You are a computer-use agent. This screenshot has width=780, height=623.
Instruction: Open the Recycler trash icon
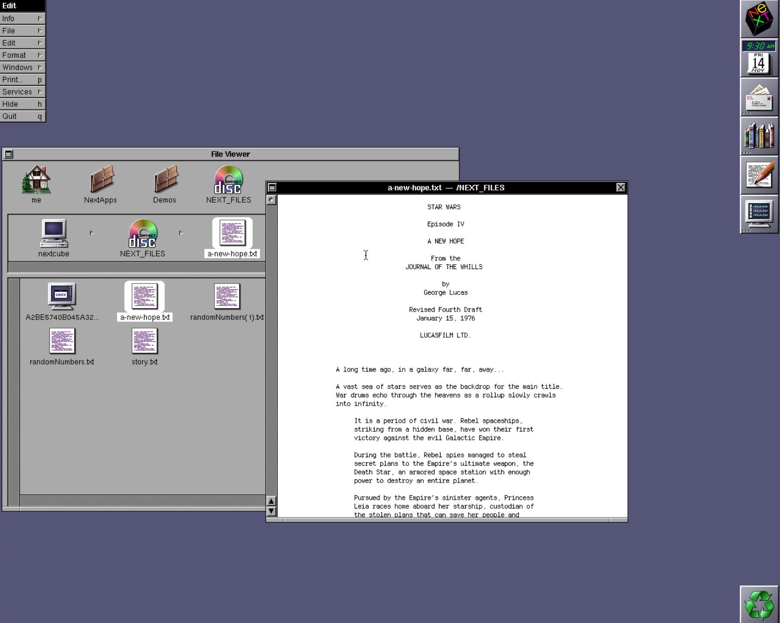(759, 604)
